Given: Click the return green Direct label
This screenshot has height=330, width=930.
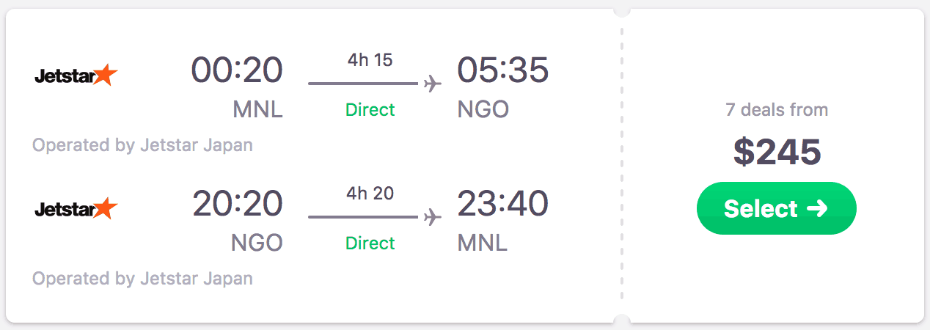Looking at the screenshot, I should [x=370, y=243].
